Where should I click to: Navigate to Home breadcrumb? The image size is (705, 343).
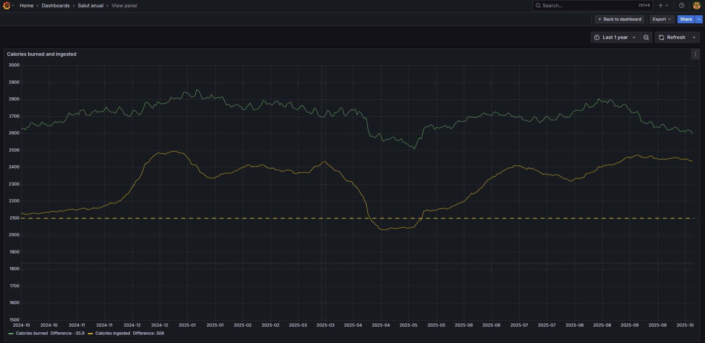(27, 6)
